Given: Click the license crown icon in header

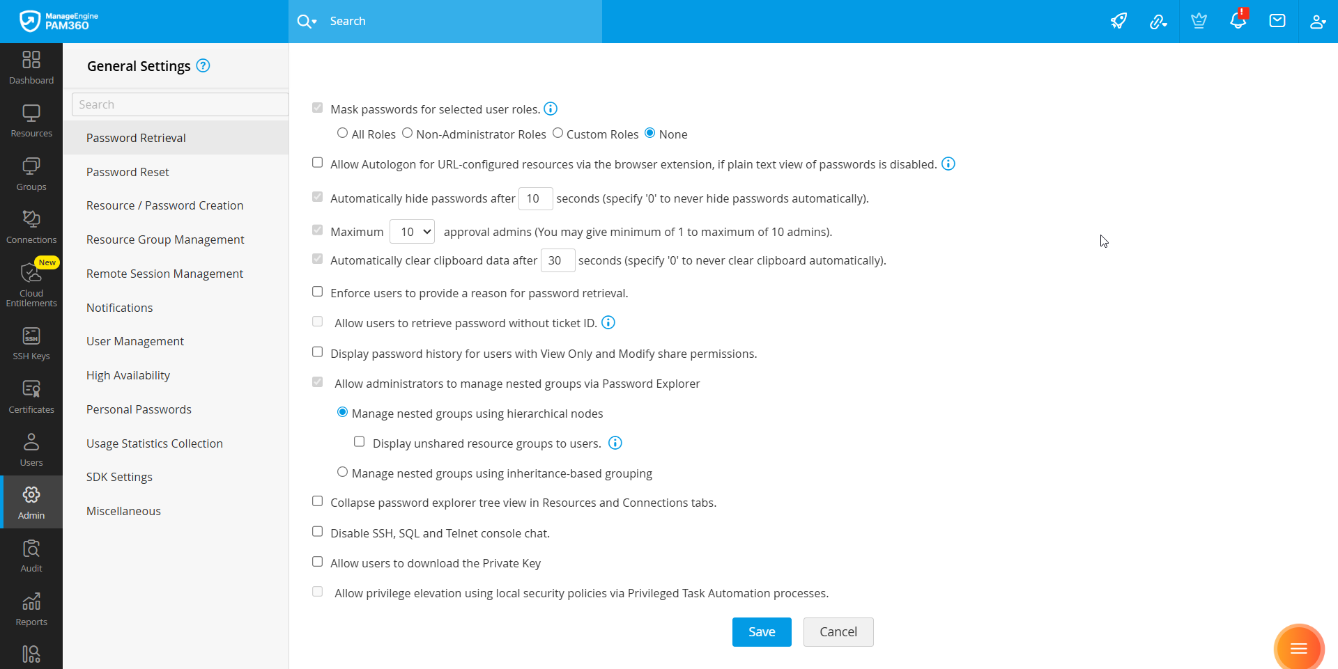Looking at the screenshot, I should pyautogui.click(x=1199, y=21).
